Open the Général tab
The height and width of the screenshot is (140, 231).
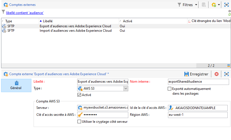pos(16,85)
